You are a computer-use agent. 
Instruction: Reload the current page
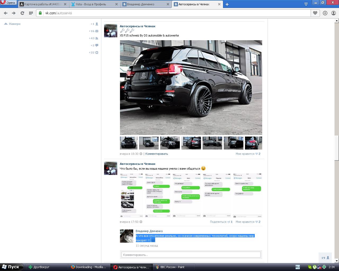(x=22, y=13)
